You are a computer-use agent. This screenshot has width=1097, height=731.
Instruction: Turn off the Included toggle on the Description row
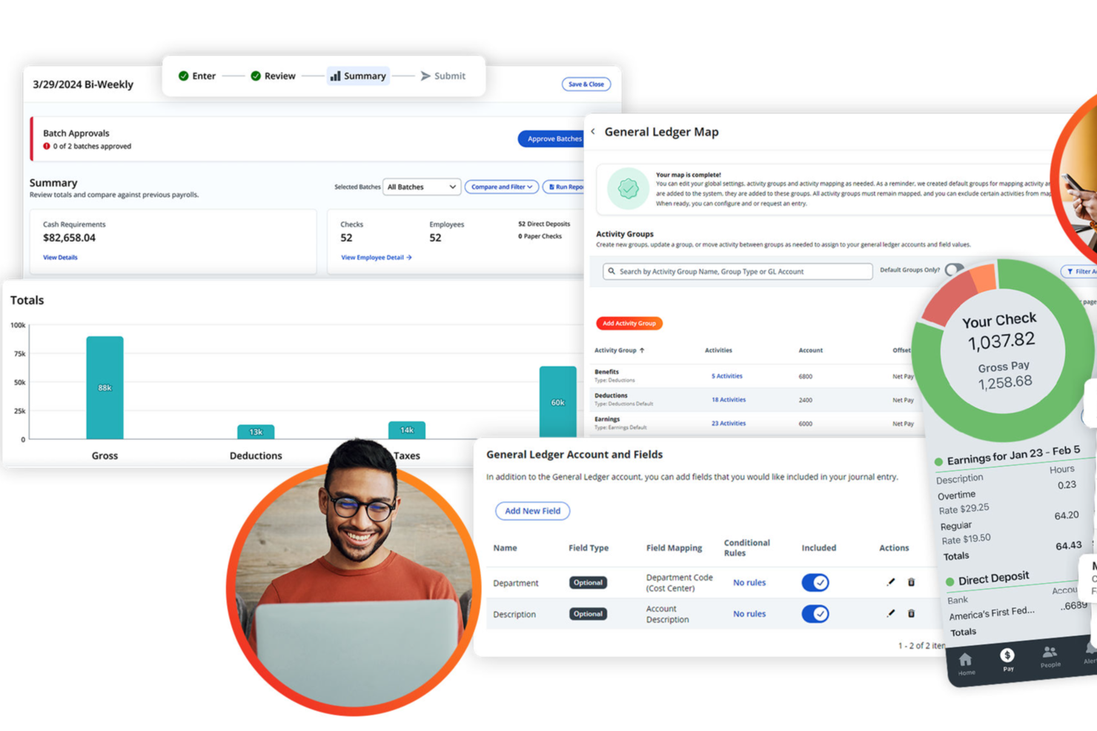pos(815,613)
